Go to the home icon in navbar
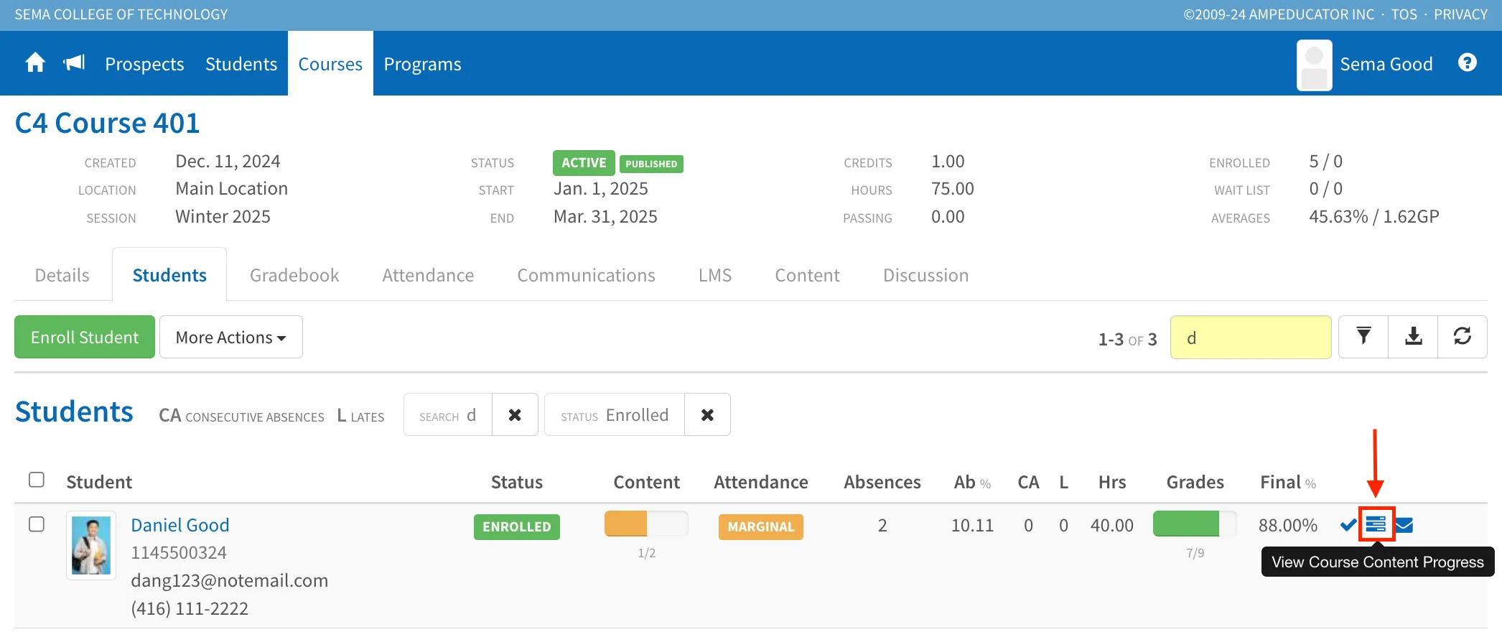This screenshot has width=1502, height=632. pos(35,63)
